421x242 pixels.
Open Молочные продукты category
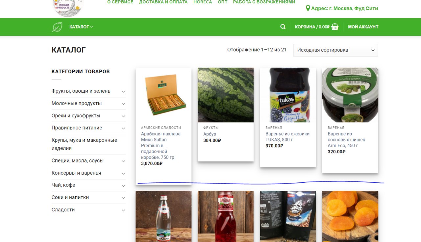pyautogui.click(x=77, y=103)
